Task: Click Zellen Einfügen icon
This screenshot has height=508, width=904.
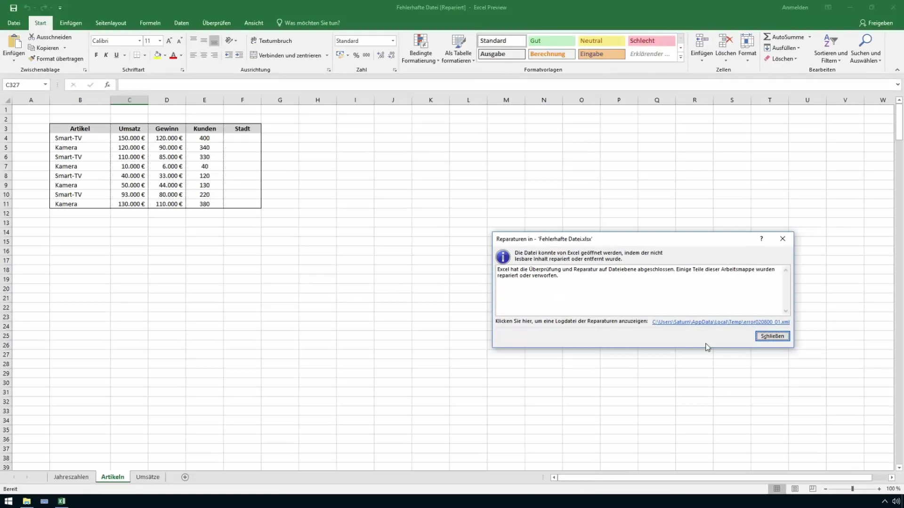Action: tap(702, 41)
